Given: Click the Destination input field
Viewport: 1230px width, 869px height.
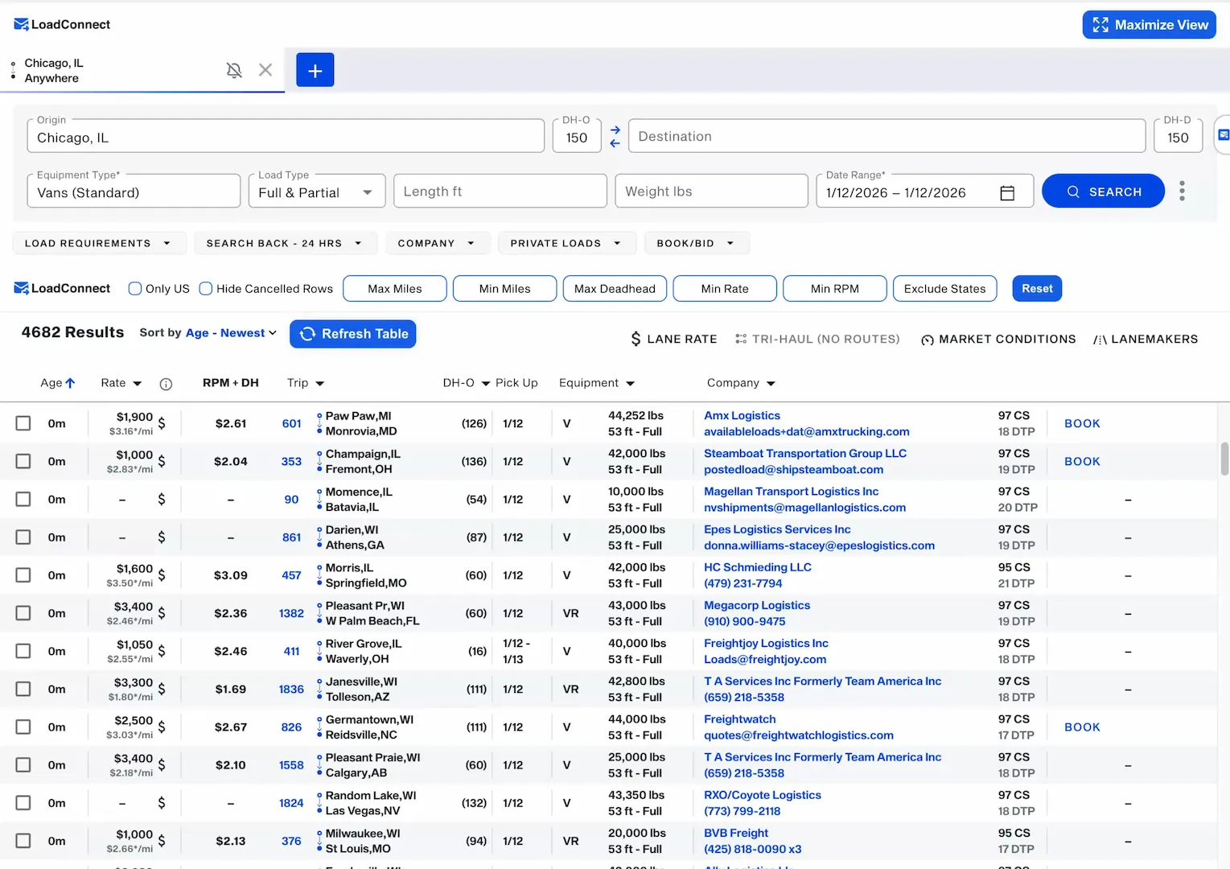Looking at the screenshot, I should tap(886, 137).
